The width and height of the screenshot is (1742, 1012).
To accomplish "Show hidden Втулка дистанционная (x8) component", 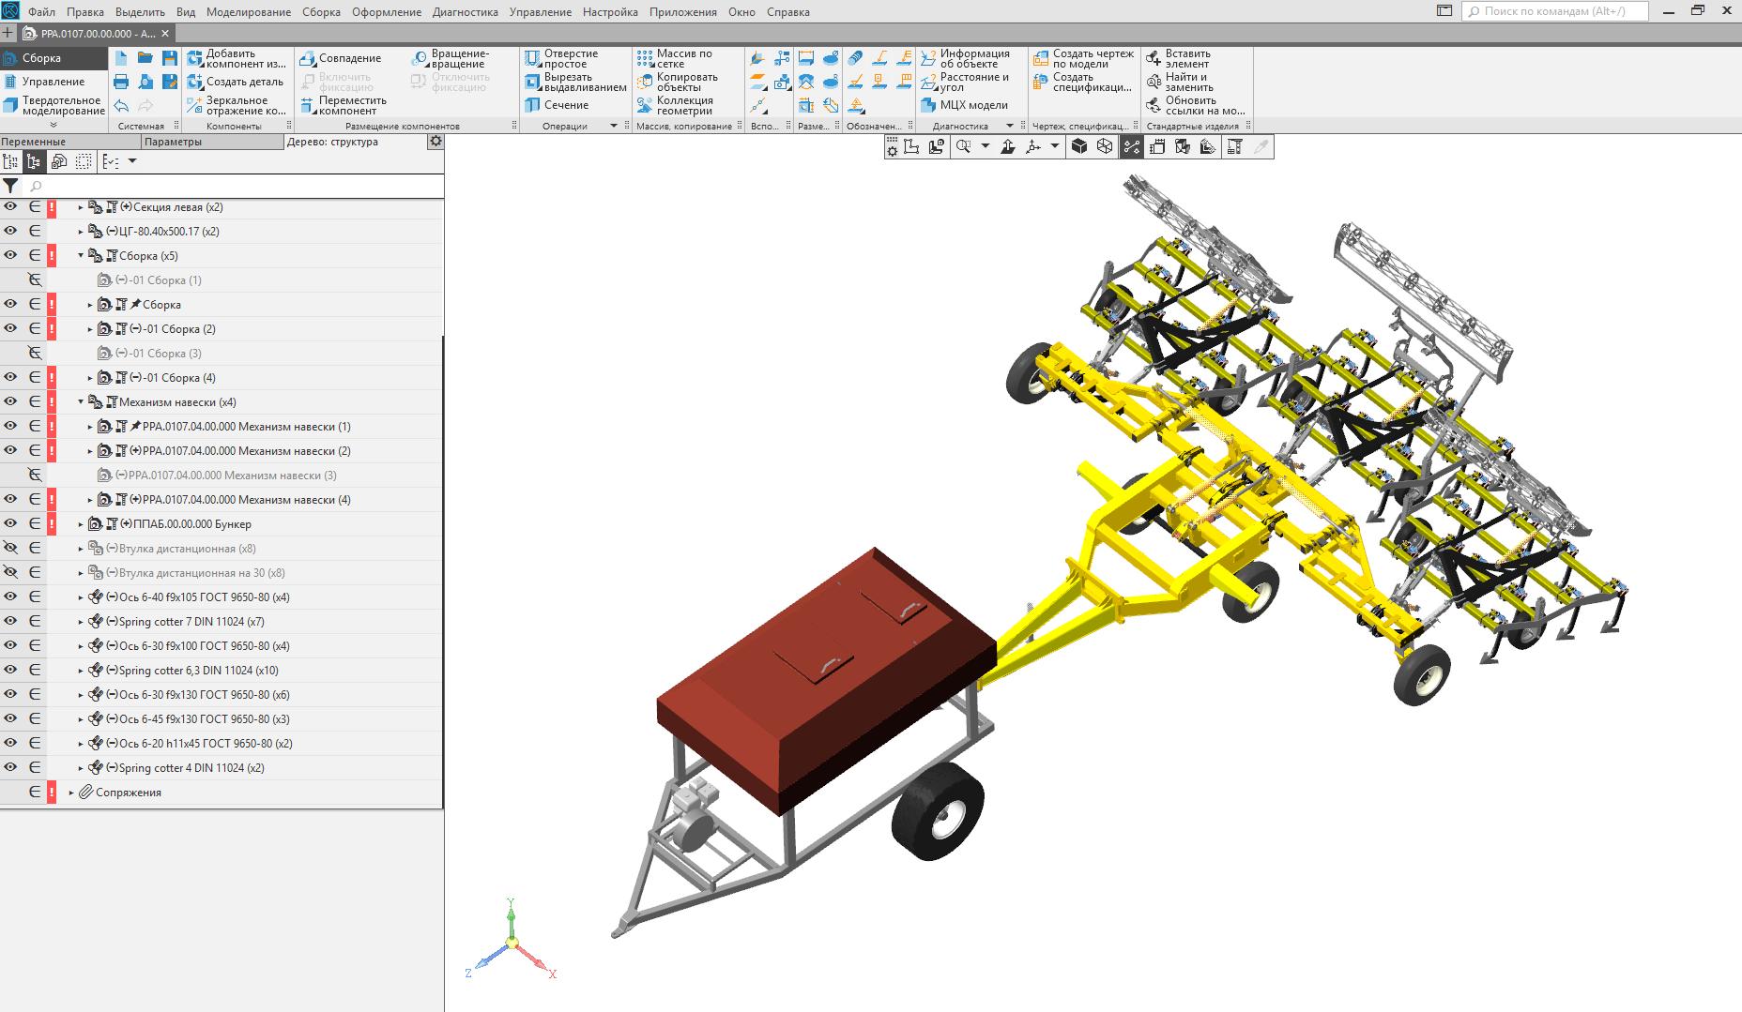I will tap(10, 549).
